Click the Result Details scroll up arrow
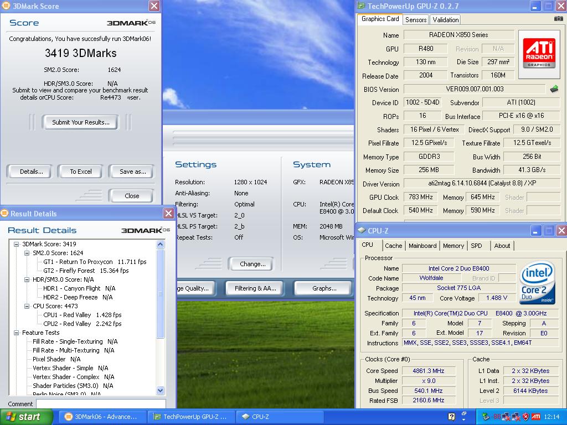567x425 pixels. pos(161,244)
